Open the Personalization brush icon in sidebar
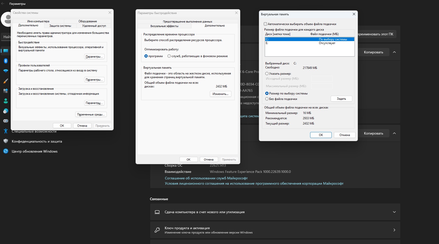Image resolution: width=439 pixels, height=244 pixels. [x=6, y=81]
